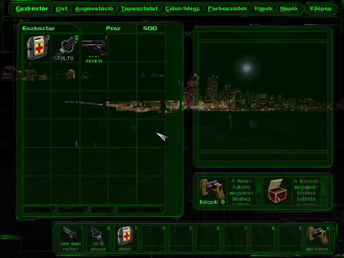Select the Medkit in belt slot 3
Image resolution: width=344 pixels, height=258 pixels.
click(125, 238)
